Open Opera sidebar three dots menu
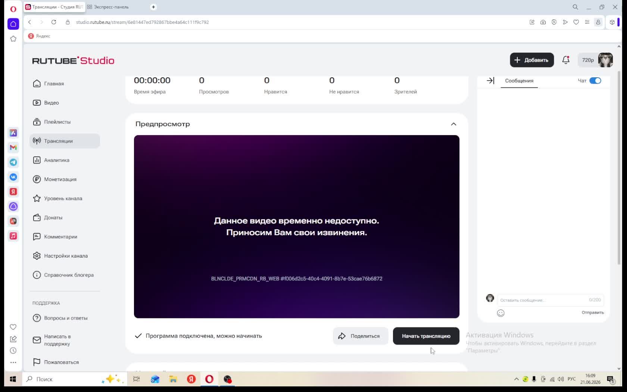This screenshot has height=392, width=627. pyautogui.click(x=13, y=362)
